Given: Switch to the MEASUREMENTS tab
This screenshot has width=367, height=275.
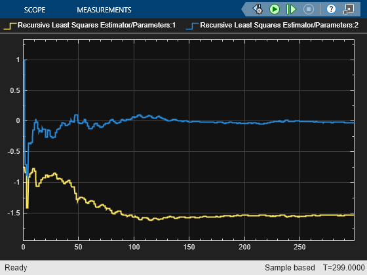Looking at the screenshot, I should pyautogui.click(x=104, y=10).
